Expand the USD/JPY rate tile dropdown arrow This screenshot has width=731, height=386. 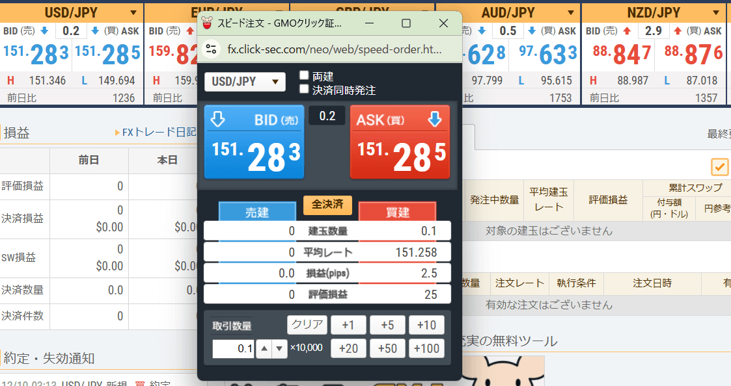(x=133, y=13)
